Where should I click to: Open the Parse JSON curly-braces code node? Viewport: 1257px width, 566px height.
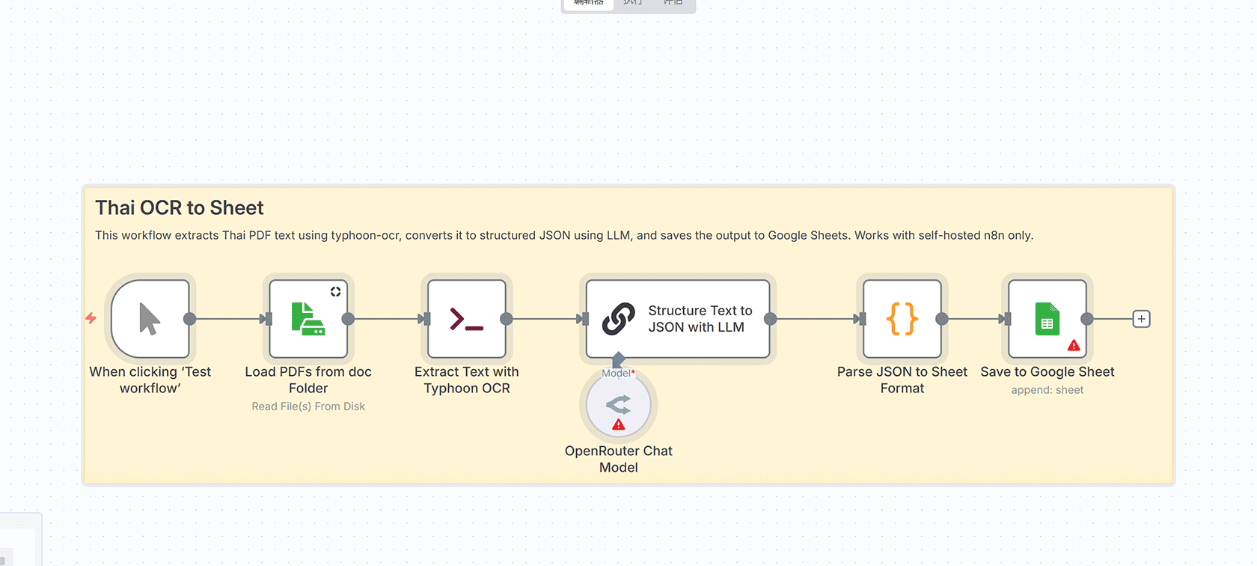(902, 319)
